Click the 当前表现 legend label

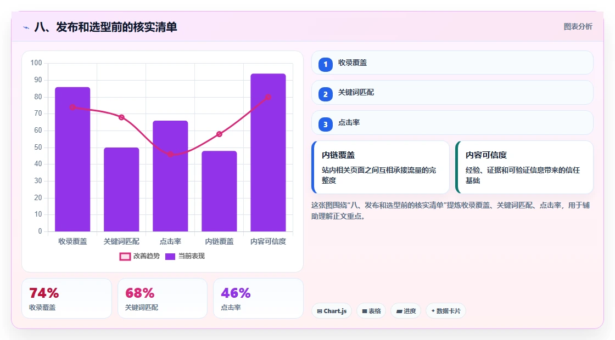tap(192, 256)
